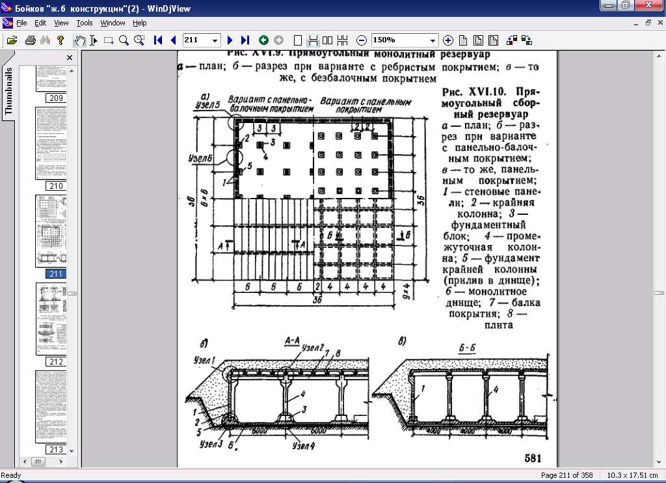666x483 pixels.
Task: Jump to the last page
Action: pyautogui.click(x=245, y=40)
